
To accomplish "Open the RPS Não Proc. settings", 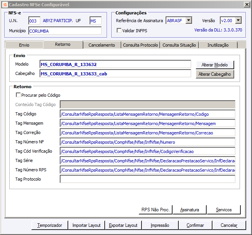I will coord(155,209).
